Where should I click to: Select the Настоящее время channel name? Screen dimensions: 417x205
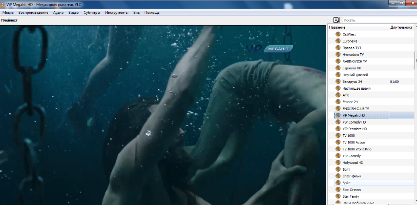pos(356,88)
